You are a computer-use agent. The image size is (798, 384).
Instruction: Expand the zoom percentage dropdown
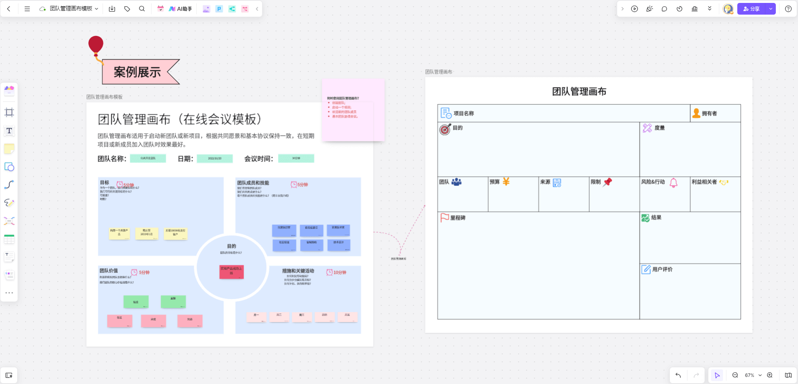coord(760,375)
